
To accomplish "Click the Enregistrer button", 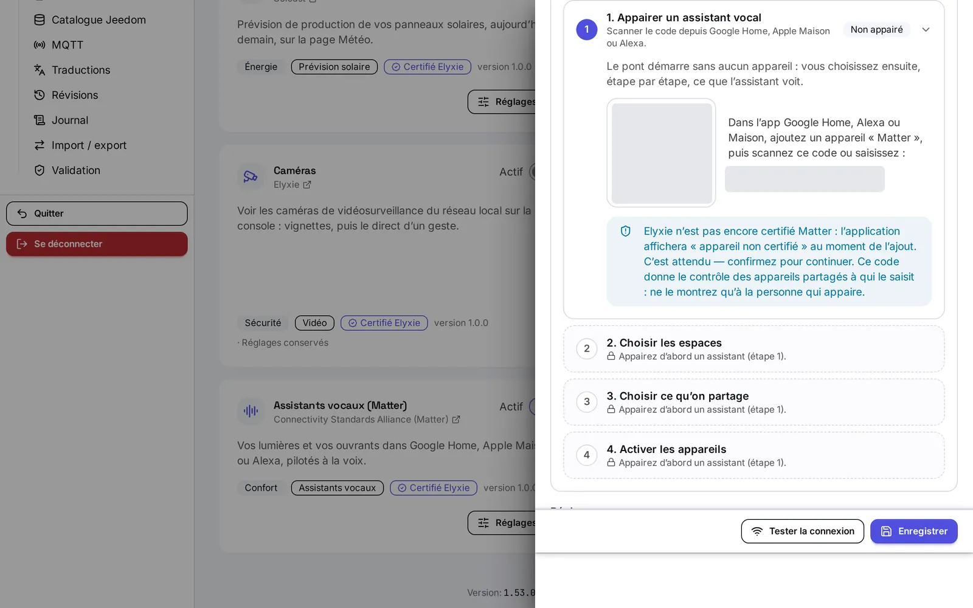I will 914,531.
